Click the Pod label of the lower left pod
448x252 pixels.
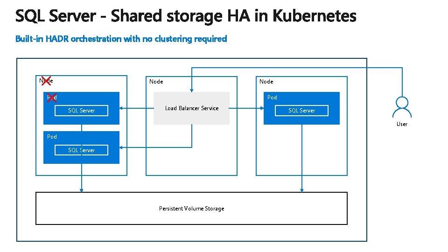[52, 137]
